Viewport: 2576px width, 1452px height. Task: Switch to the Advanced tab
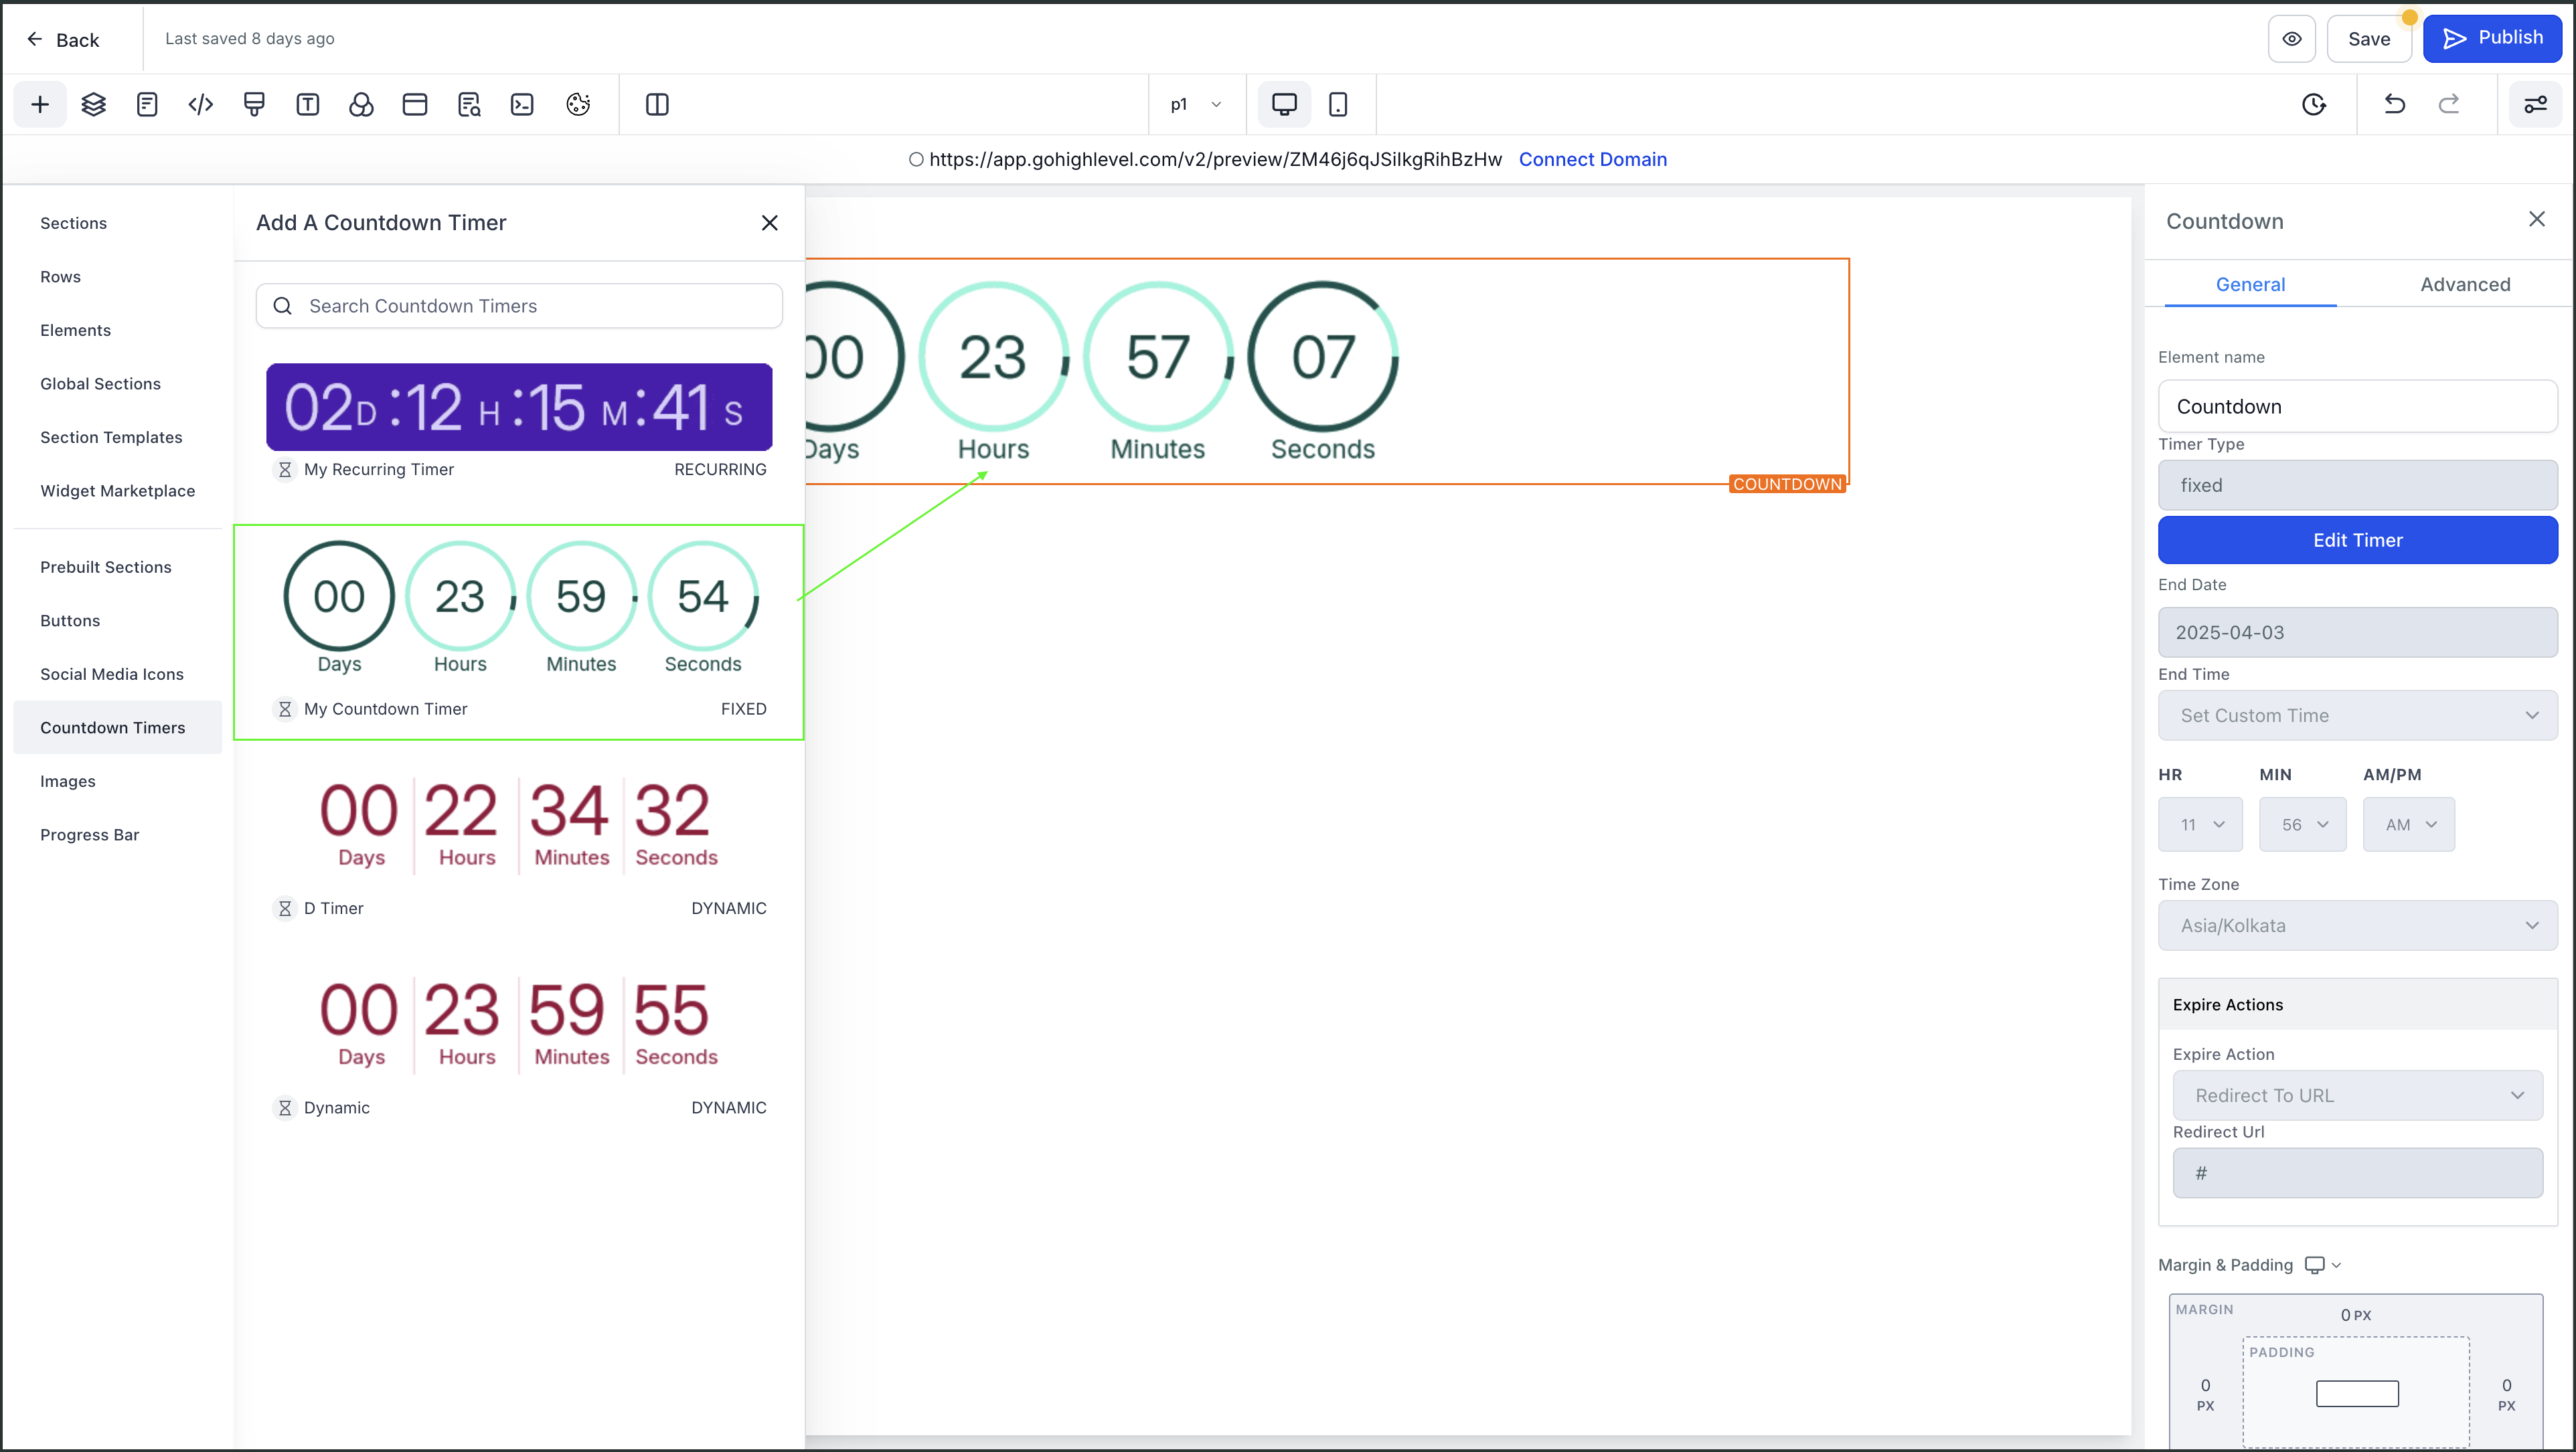(2465, 284)
